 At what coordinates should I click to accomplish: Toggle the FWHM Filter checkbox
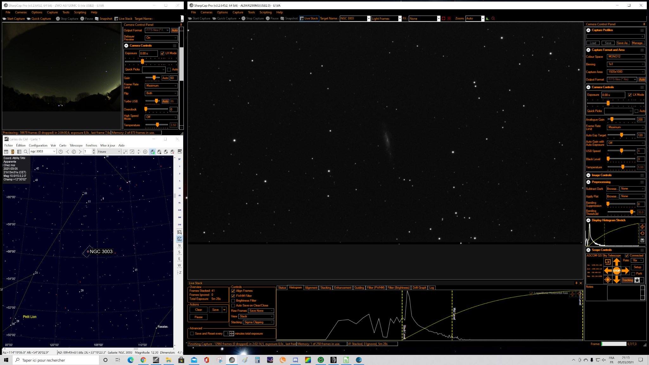click(233, 296)
